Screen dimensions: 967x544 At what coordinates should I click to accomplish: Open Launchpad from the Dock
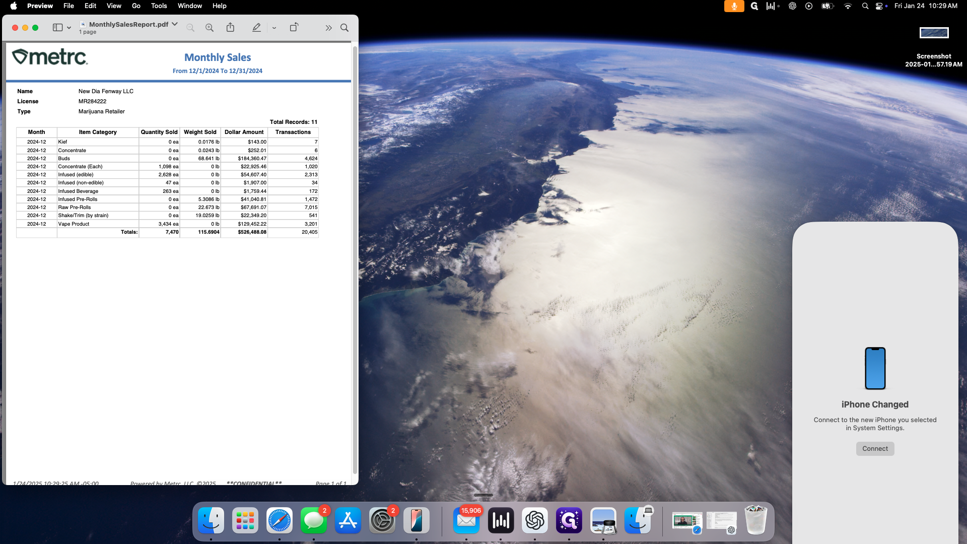click(245, 520)
